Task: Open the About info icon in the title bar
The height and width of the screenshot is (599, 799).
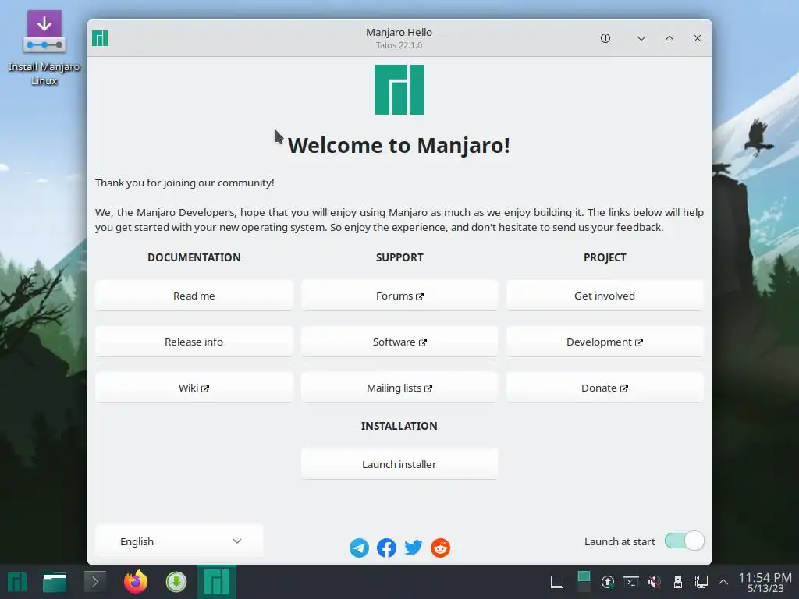Action: pos(605,38)
